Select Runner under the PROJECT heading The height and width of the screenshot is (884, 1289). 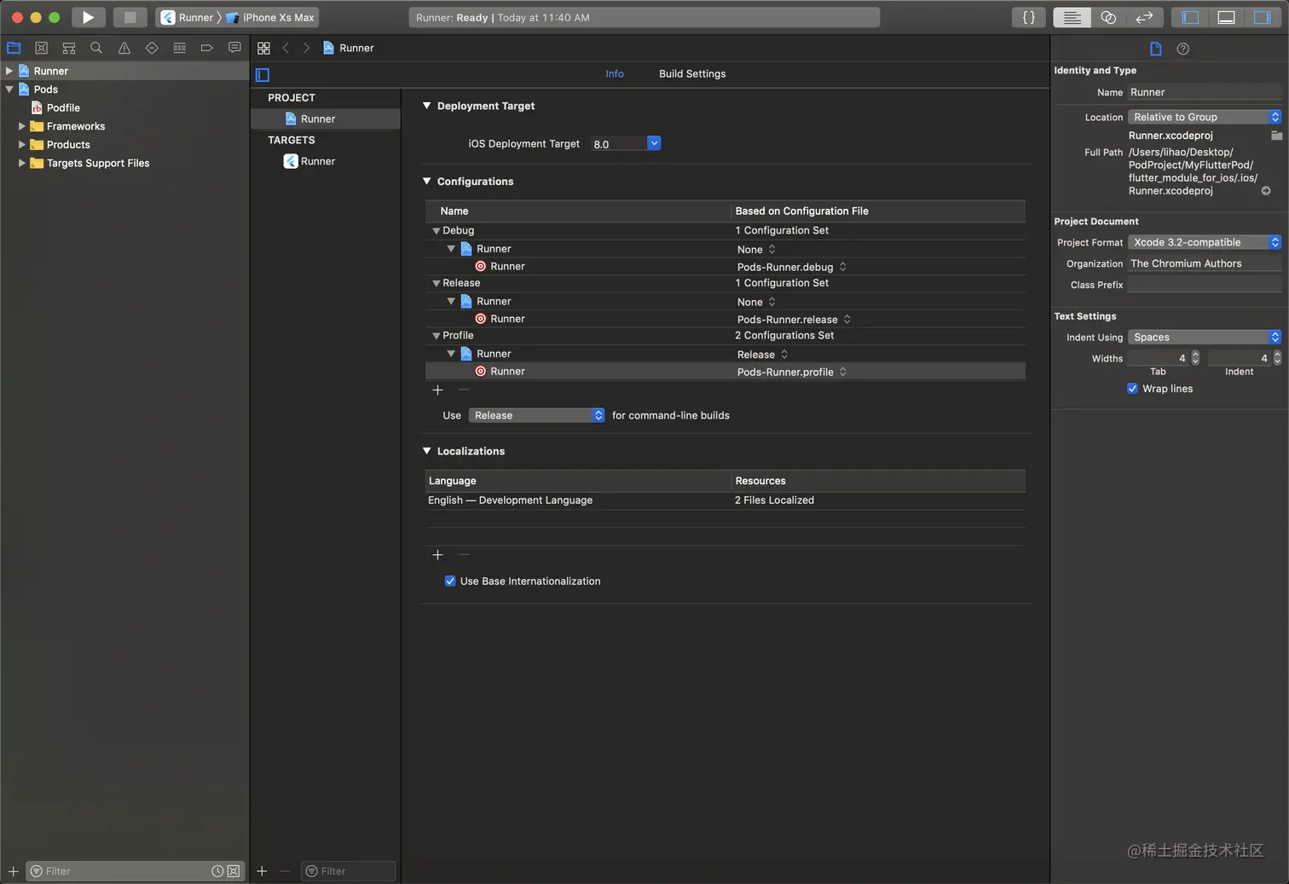tap(317, 118)
